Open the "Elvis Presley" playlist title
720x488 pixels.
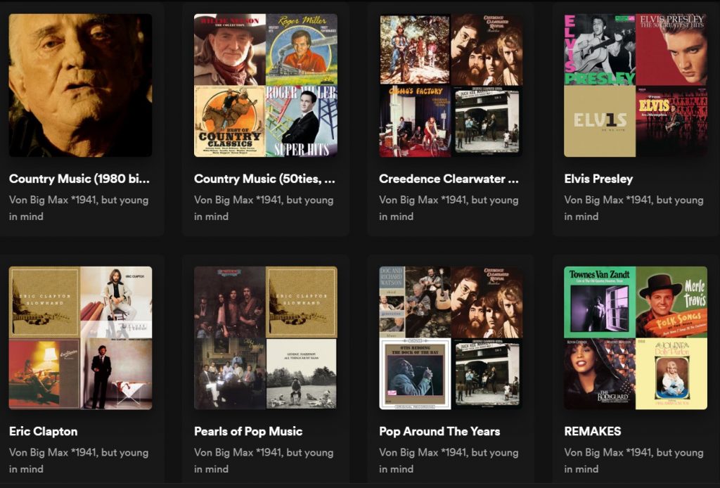tap(598, 179)
